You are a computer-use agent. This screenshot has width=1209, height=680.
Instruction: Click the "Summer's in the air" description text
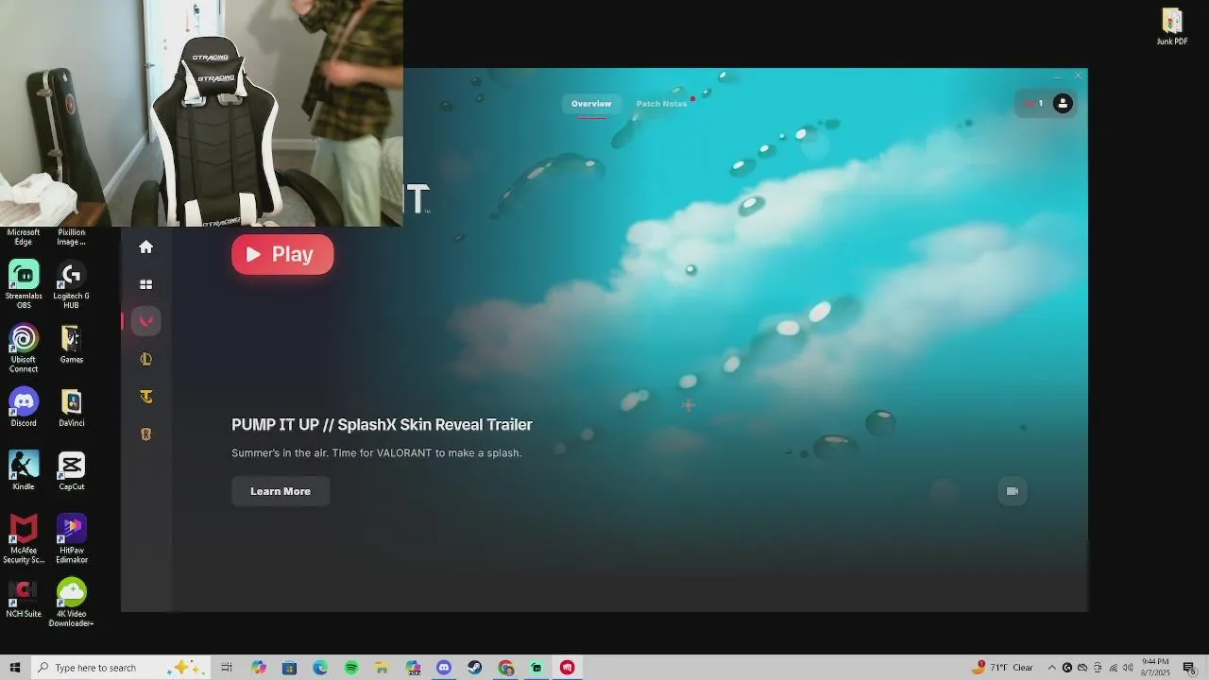377,453
